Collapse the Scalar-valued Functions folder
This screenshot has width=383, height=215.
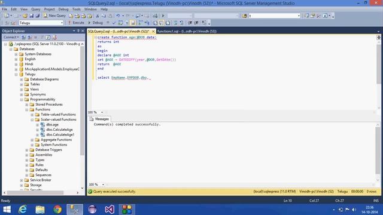pos(32,119)
